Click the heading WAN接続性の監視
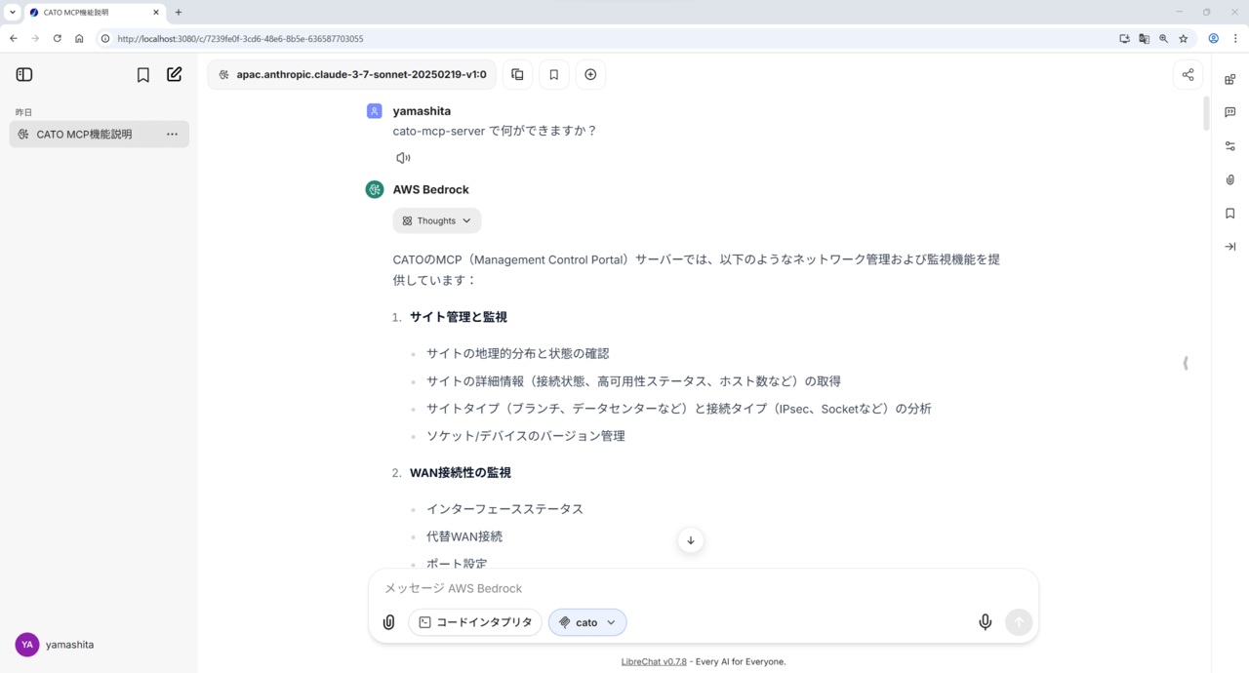 click(461, 473)
